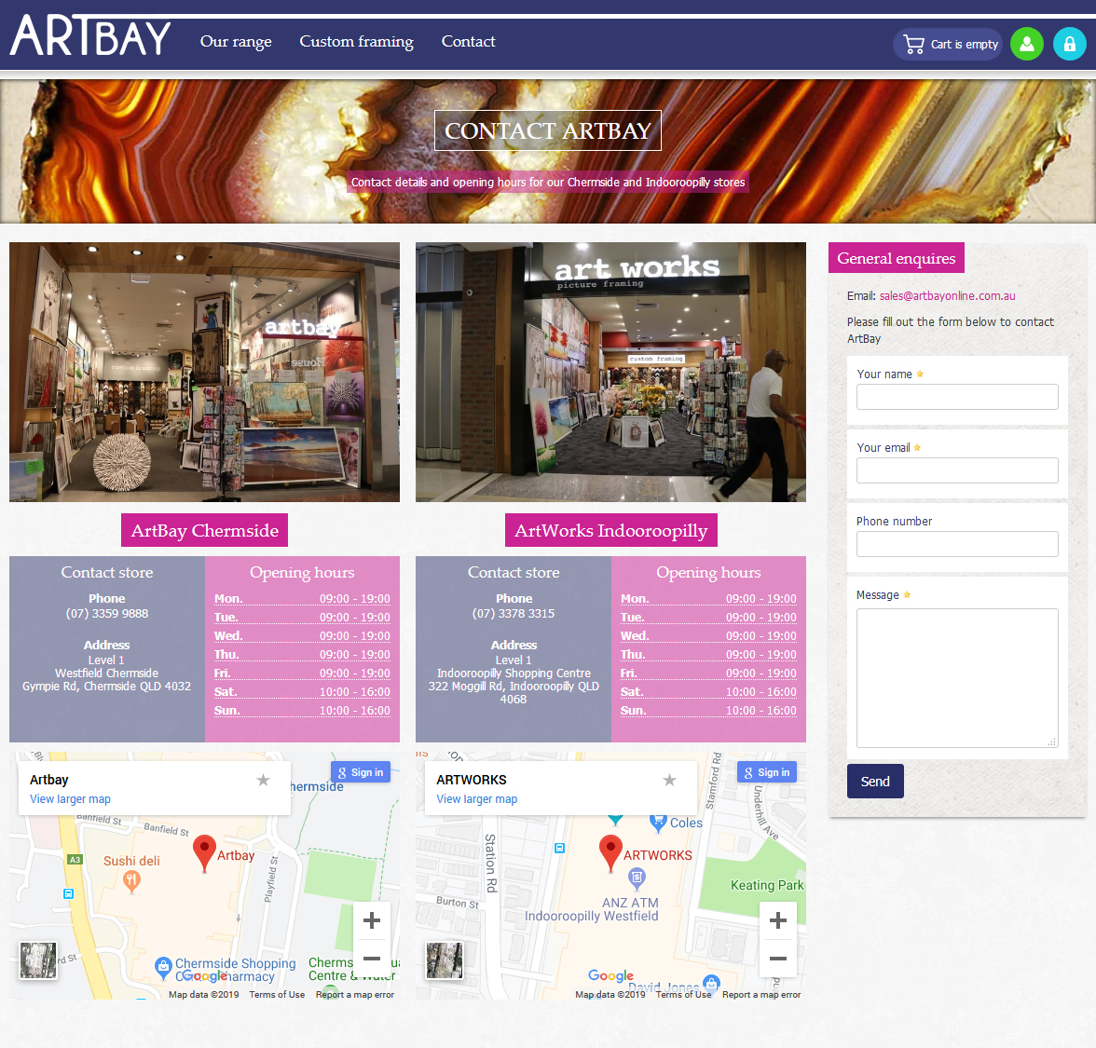Screen dimensions: 1096x1048
Task: View larger map for Artbay
Action: coord(70,798)
